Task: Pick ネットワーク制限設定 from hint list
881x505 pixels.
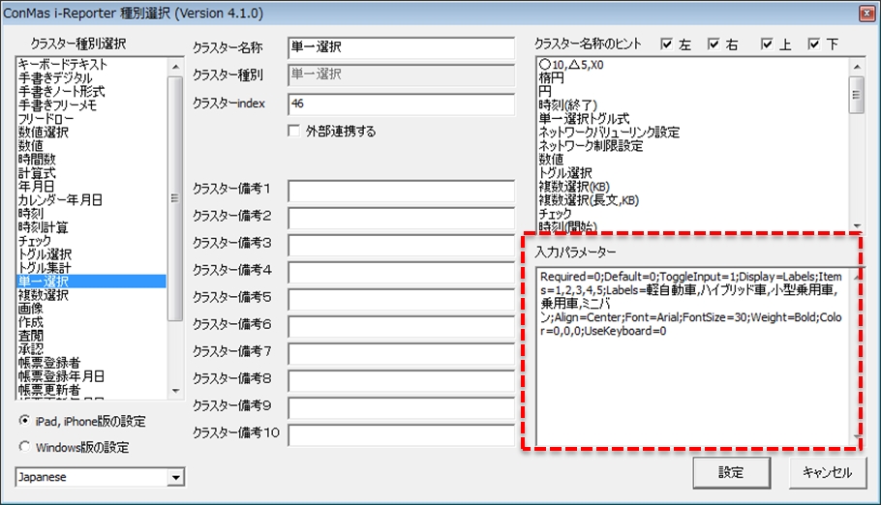Action: tap(591, 145)
